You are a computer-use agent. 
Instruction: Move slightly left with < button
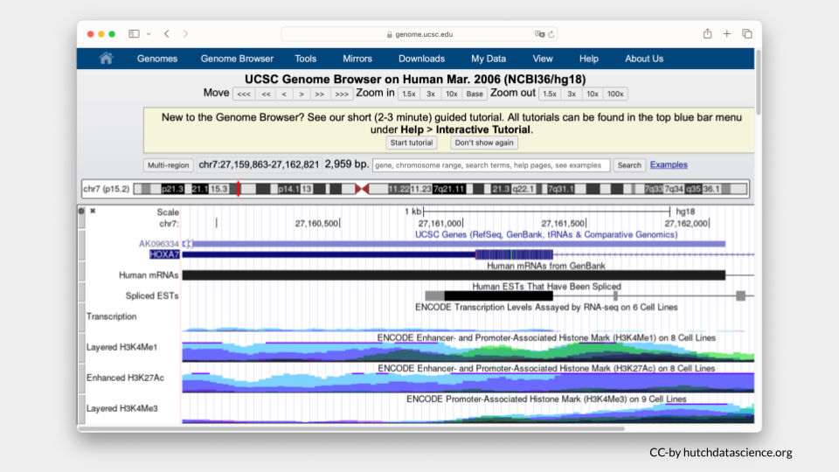click(284, 94)
